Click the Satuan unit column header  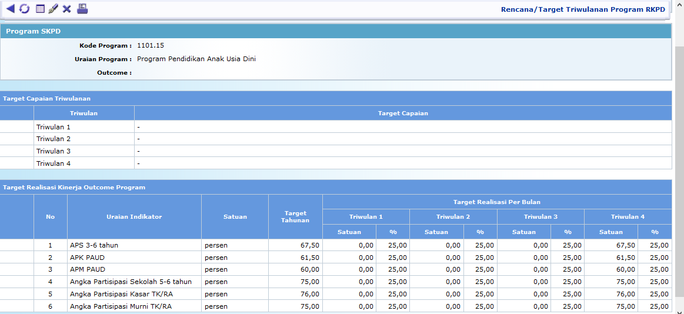click(x=235, y=216)
